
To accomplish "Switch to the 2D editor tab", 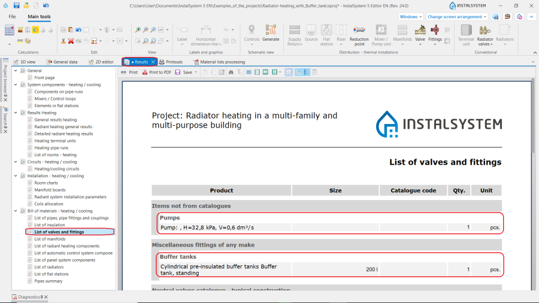I will coord(101,62).
